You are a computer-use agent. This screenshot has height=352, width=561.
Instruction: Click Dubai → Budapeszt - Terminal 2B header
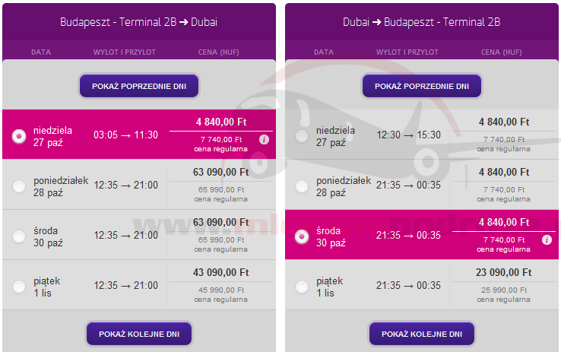[x=421, y=22]
